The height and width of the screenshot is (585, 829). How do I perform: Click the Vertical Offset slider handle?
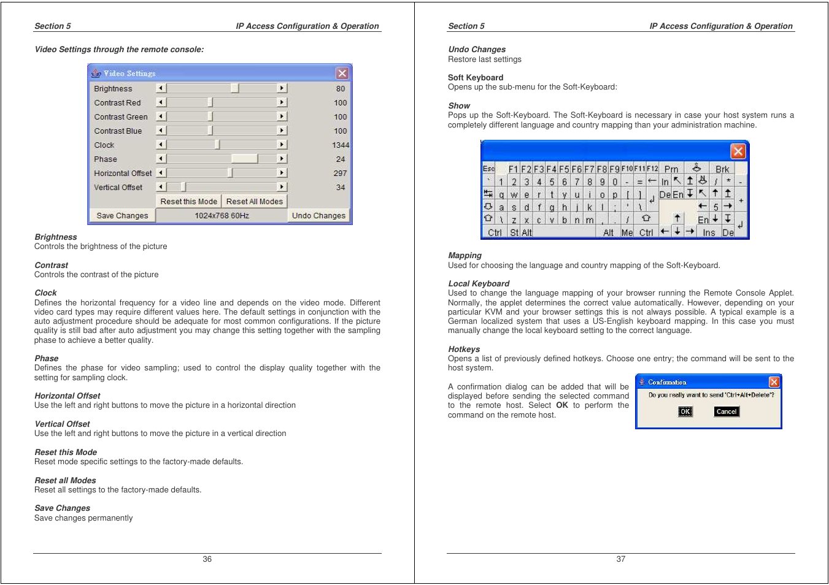183,187
